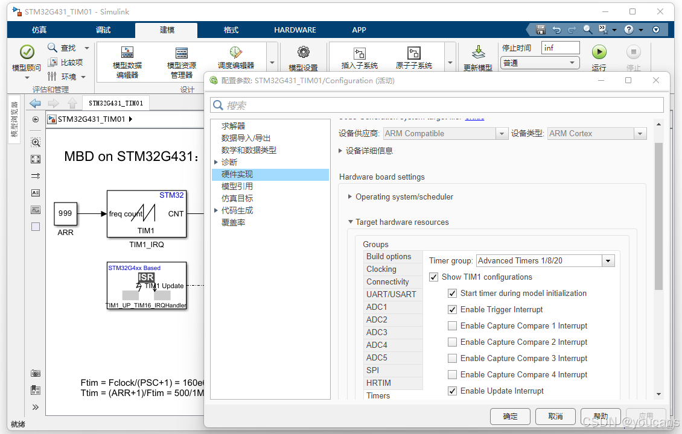Open the APP ribbon tab
682x434 pixels.
point(359,30)
